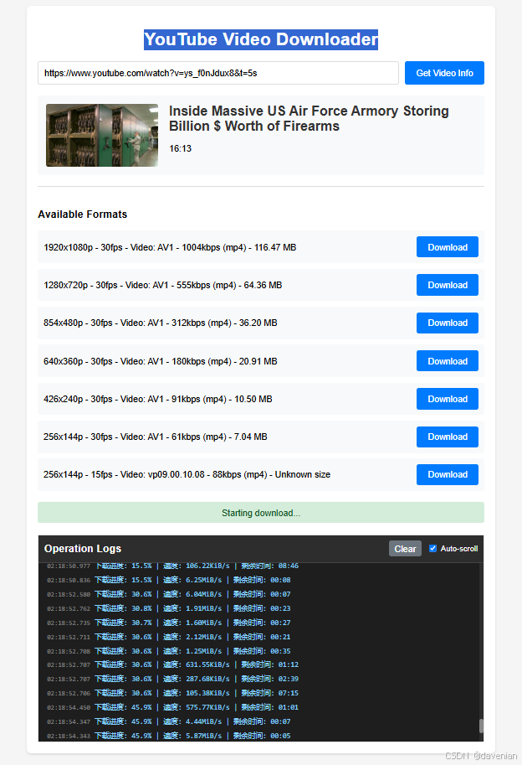The height and width of the screenshot is (765, 522).
Task: Clear the operation logs
Action: tap(405, 548)
